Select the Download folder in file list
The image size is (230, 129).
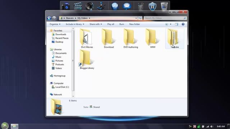(x=109, y=38)
